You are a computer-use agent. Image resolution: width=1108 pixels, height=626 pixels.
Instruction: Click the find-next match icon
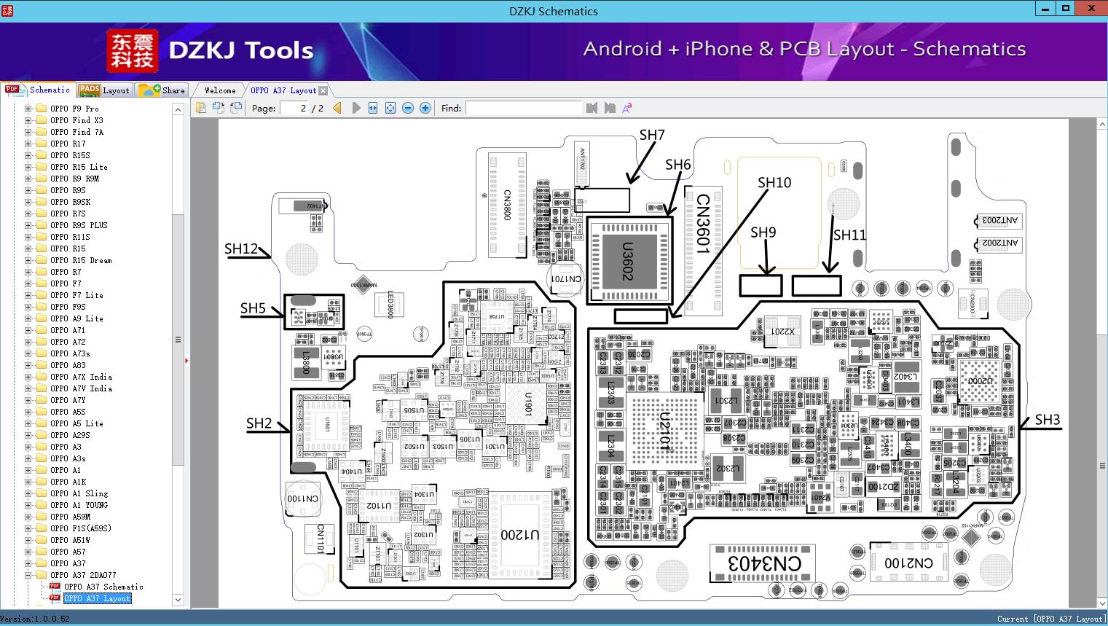(x=610, y=108)
